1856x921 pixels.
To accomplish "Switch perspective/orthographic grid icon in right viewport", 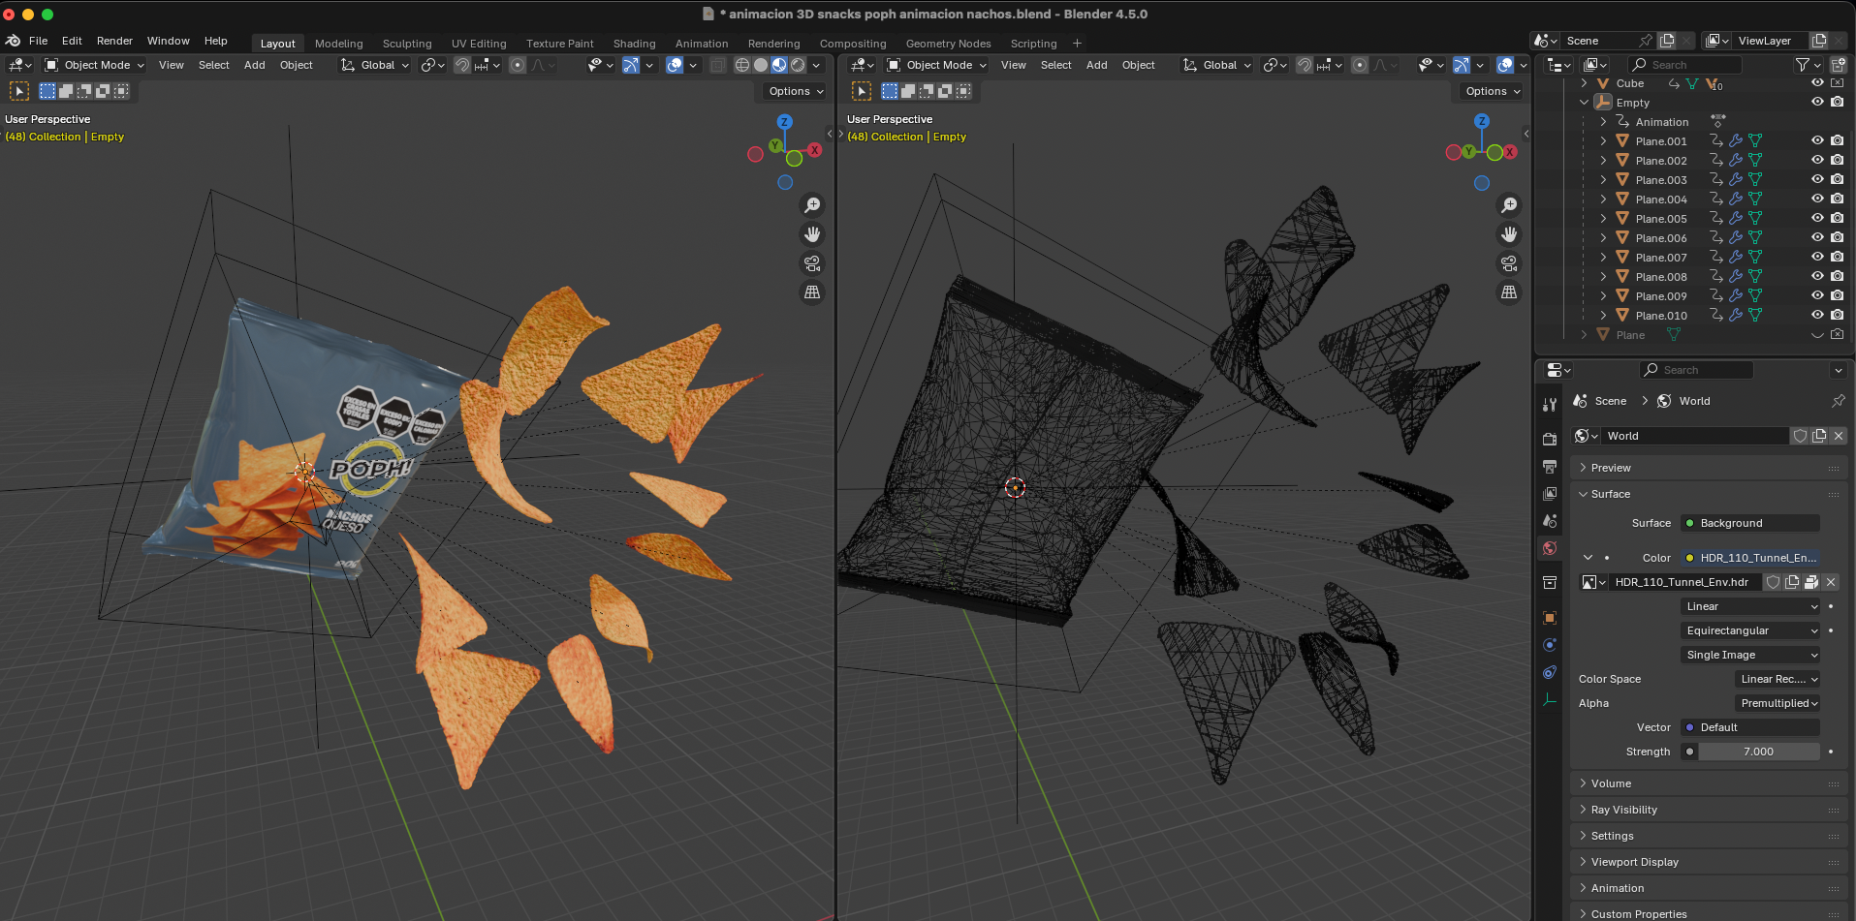I will pyautogui.click(x=1509, y=292).
